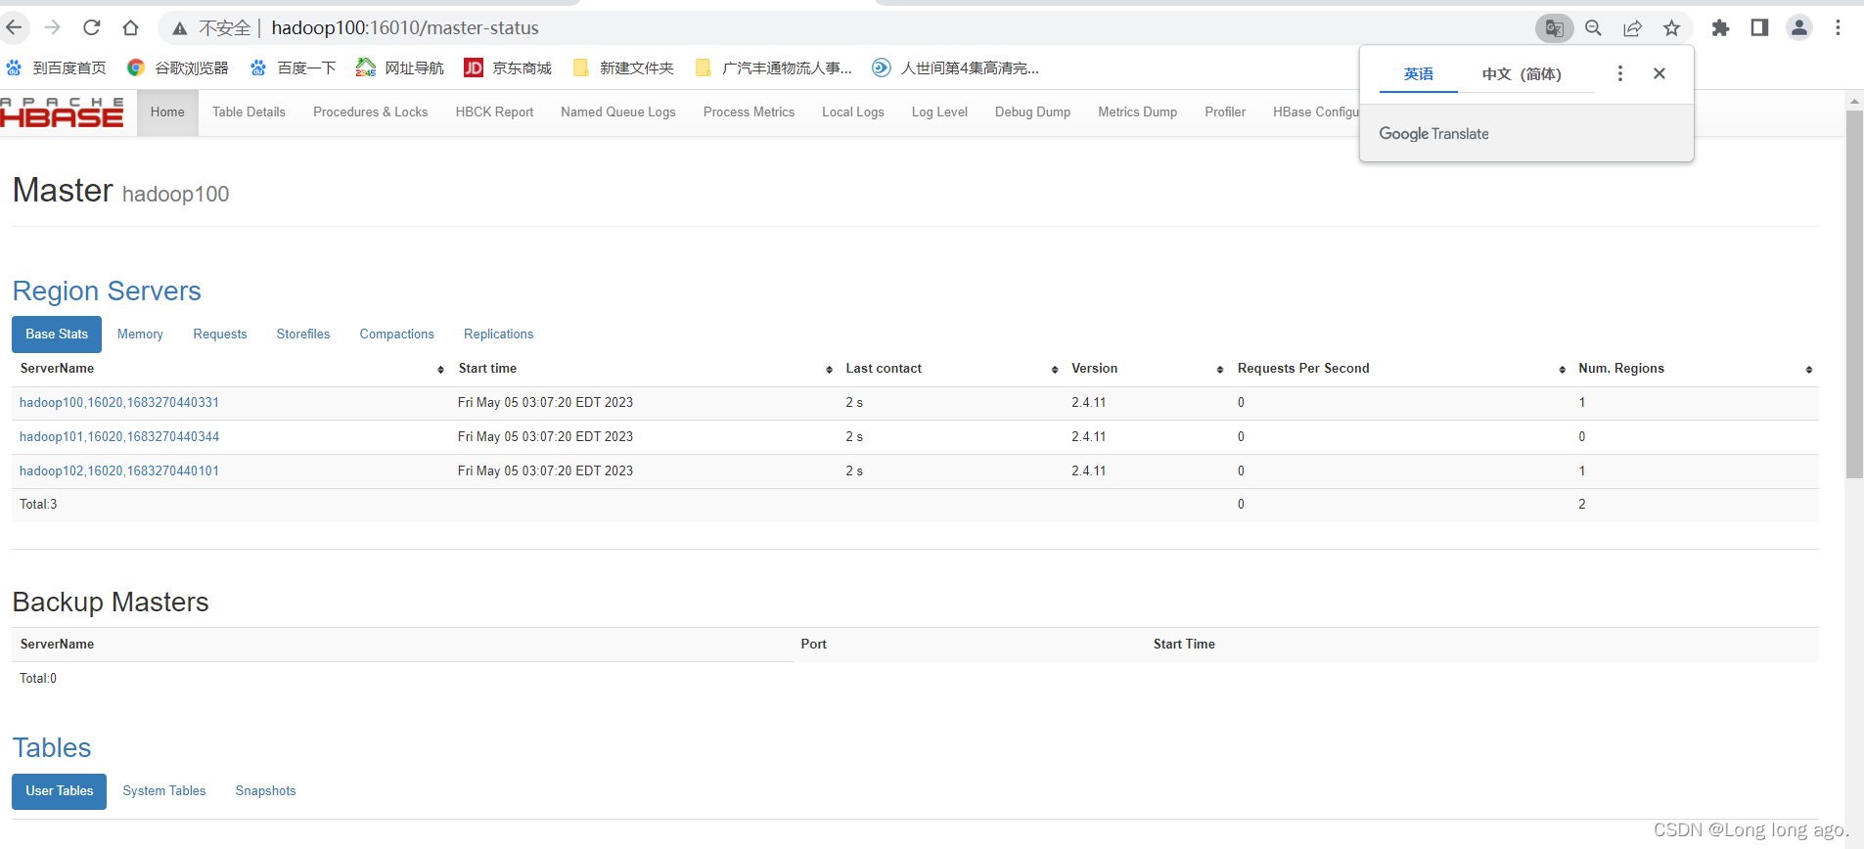Open Metrics Dump page

click(1137, 112)
